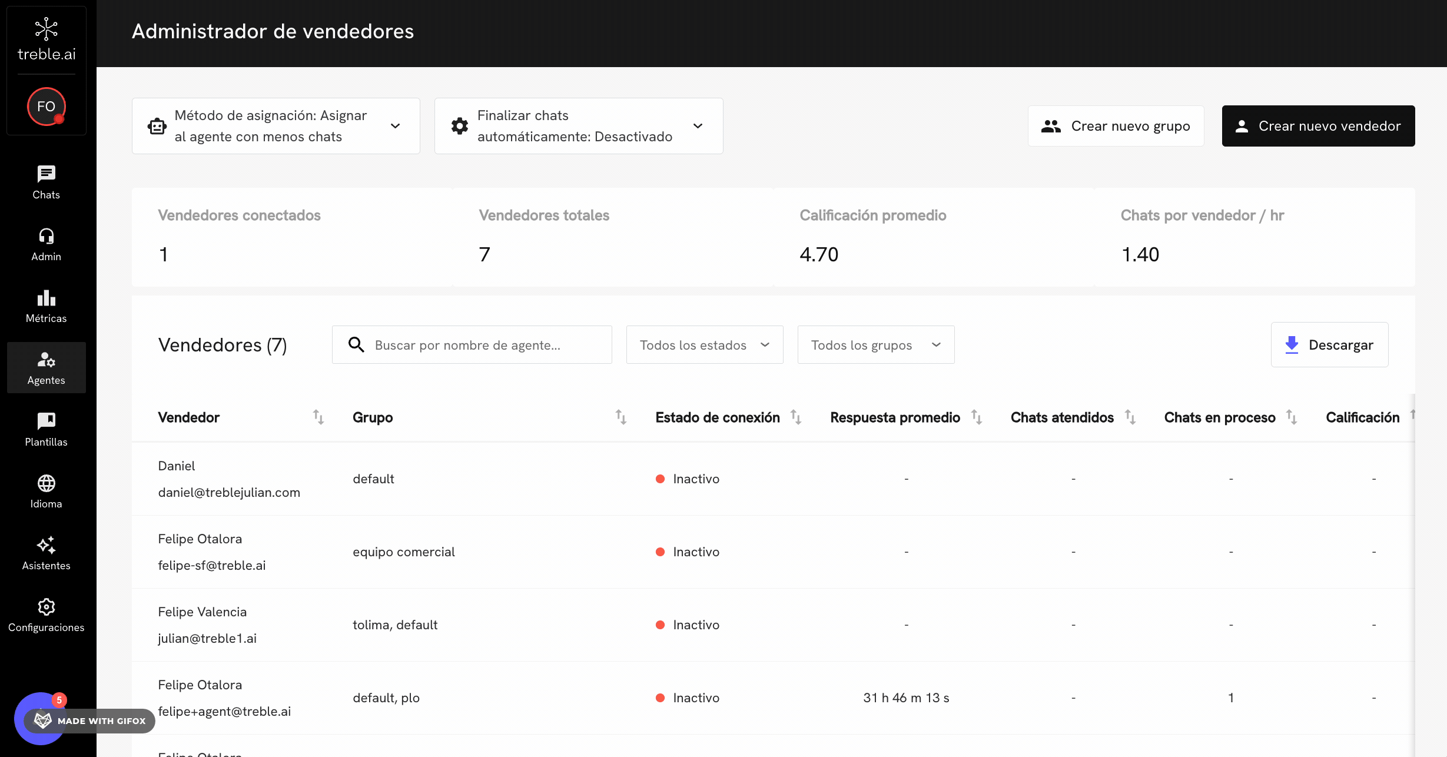The width and height of the screenshot is (1447, 757).
Task: Open the Plantillas section
Action: (46, 430)
